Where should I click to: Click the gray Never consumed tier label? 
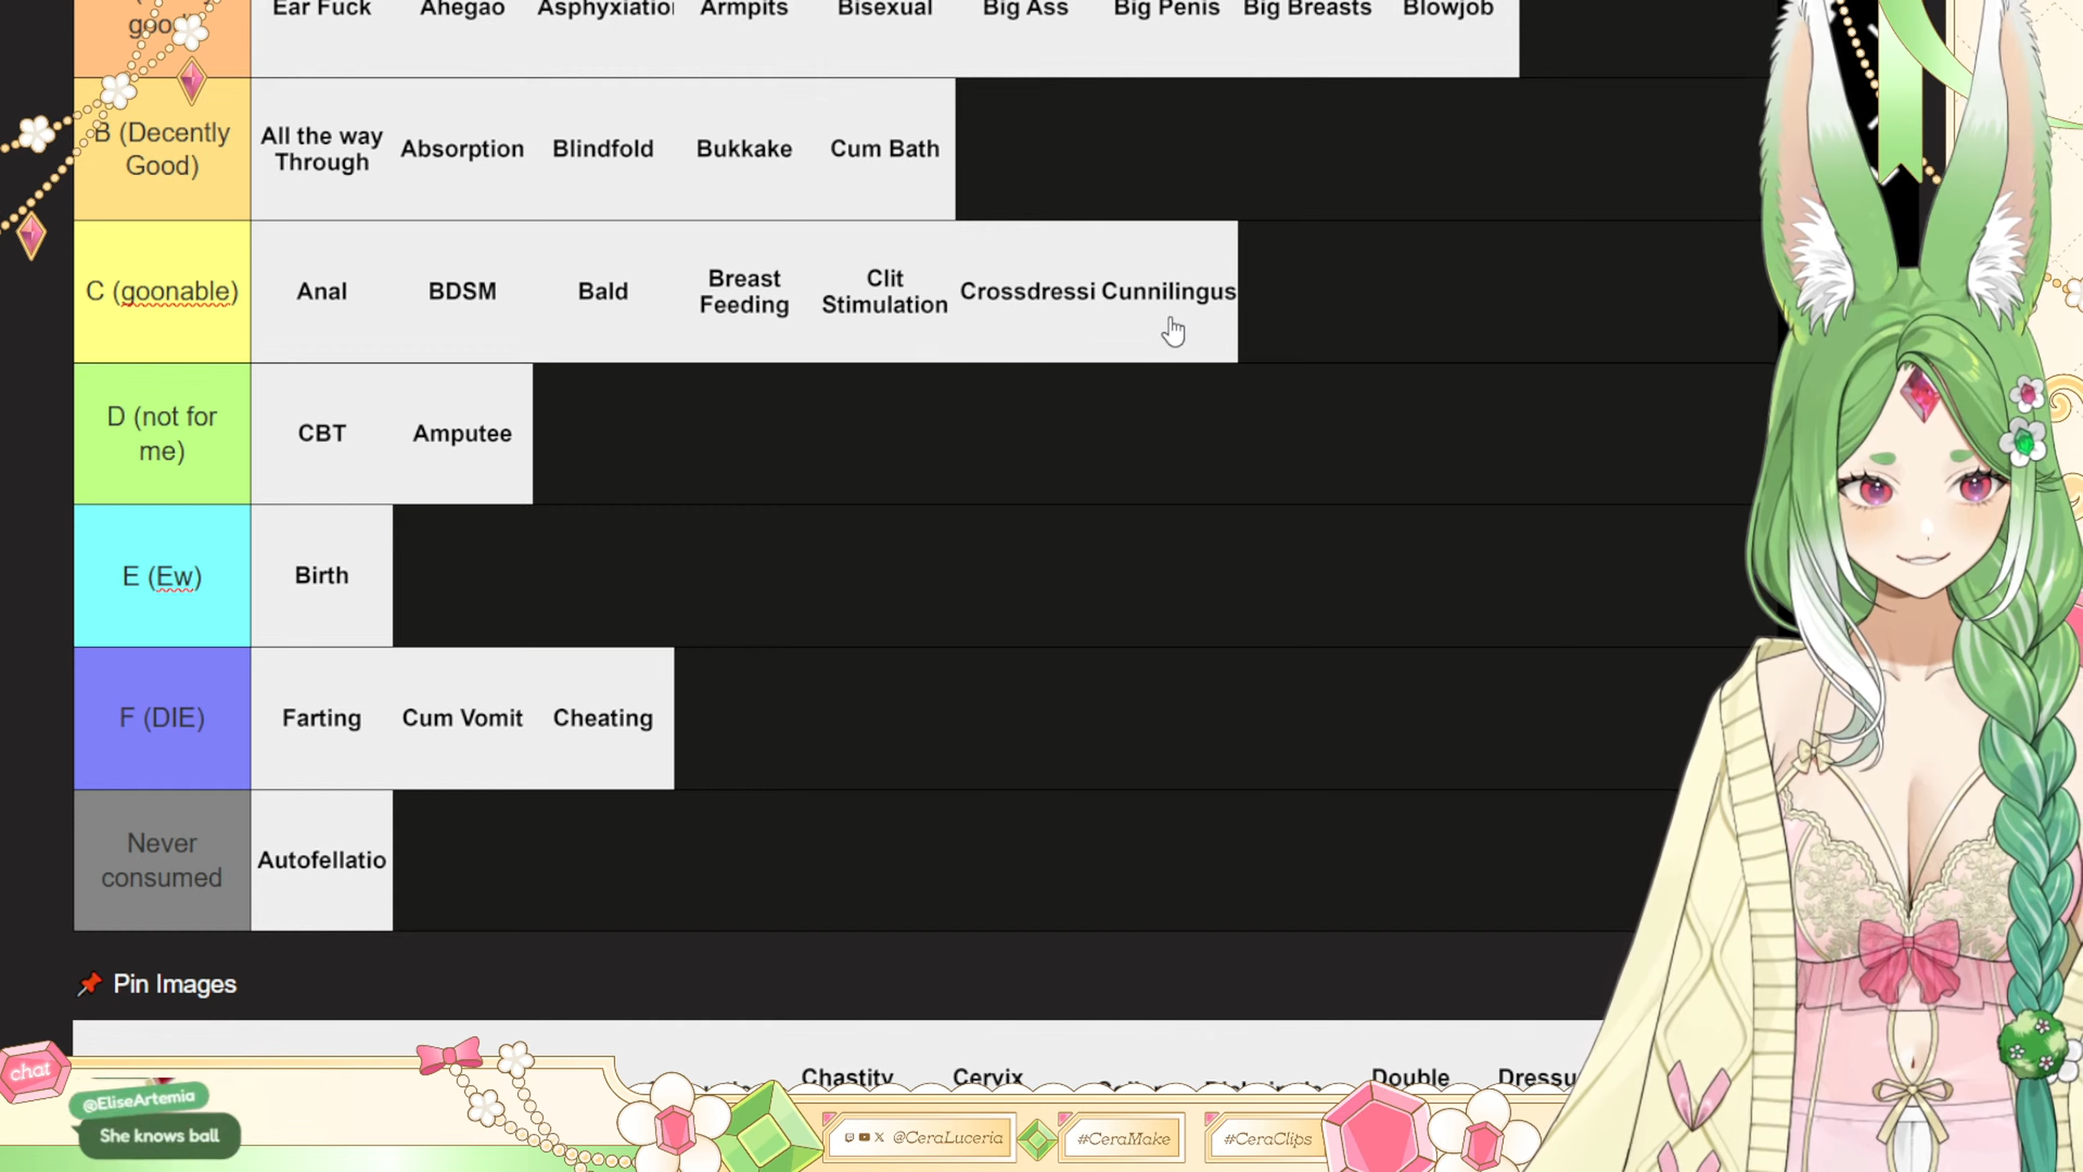click(x=162, y=860)
